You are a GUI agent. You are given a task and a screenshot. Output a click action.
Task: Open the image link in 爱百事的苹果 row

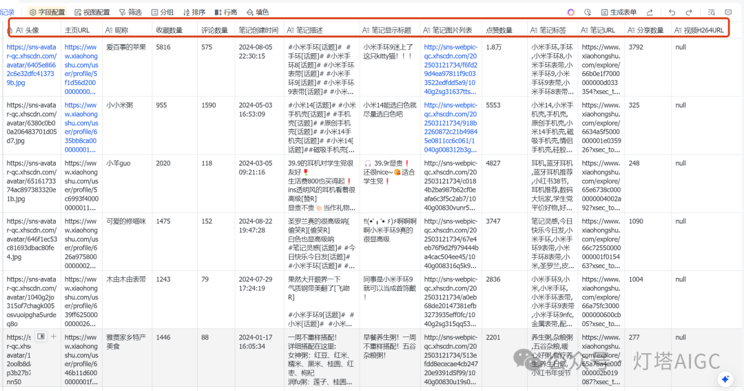[x=451, y=70]
